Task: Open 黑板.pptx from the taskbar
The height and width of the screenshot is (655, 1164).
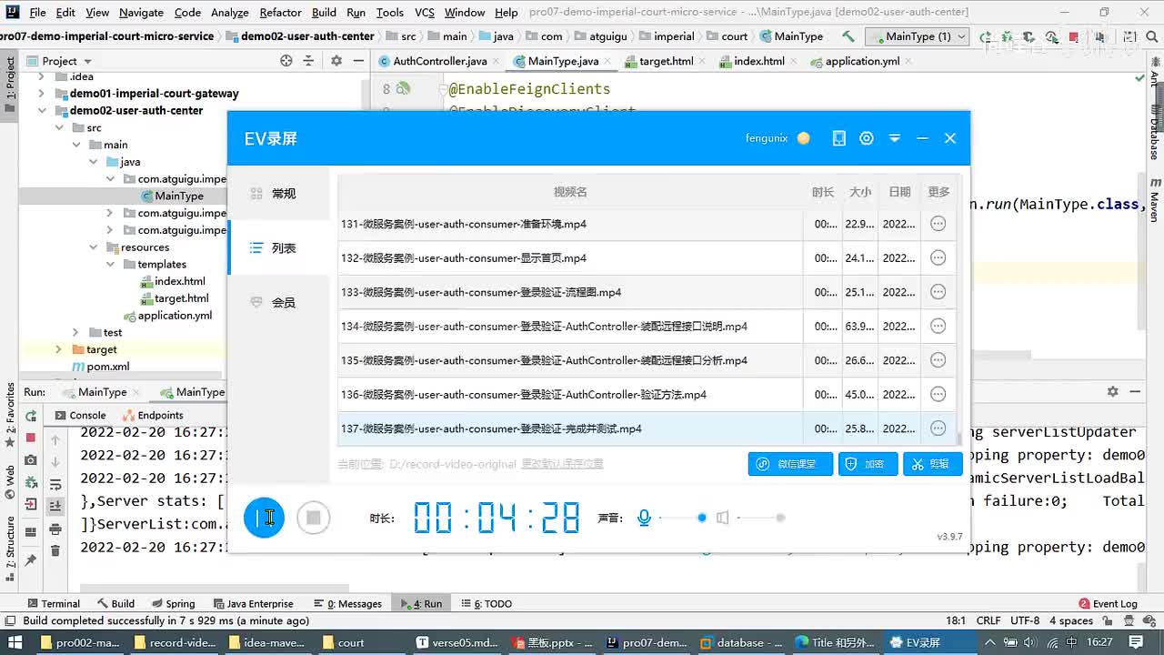Action: coord(550,642)
